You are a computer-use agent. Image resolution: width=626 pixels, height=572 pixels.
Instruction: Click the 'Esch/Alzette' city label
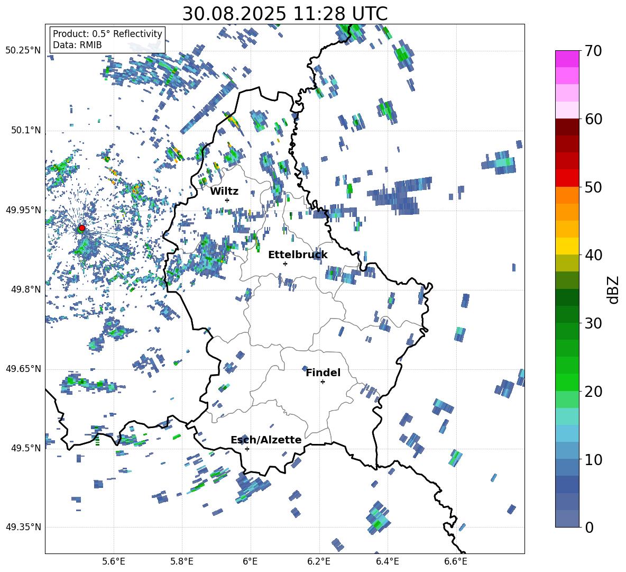(266, 440)
